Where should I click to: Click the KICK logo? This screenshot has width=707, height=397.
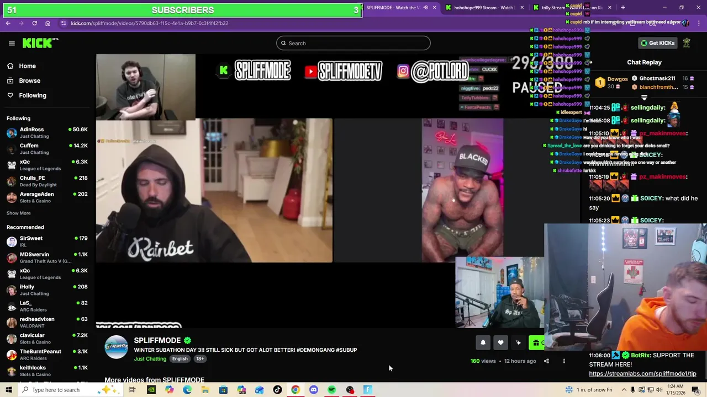(40, 43)
